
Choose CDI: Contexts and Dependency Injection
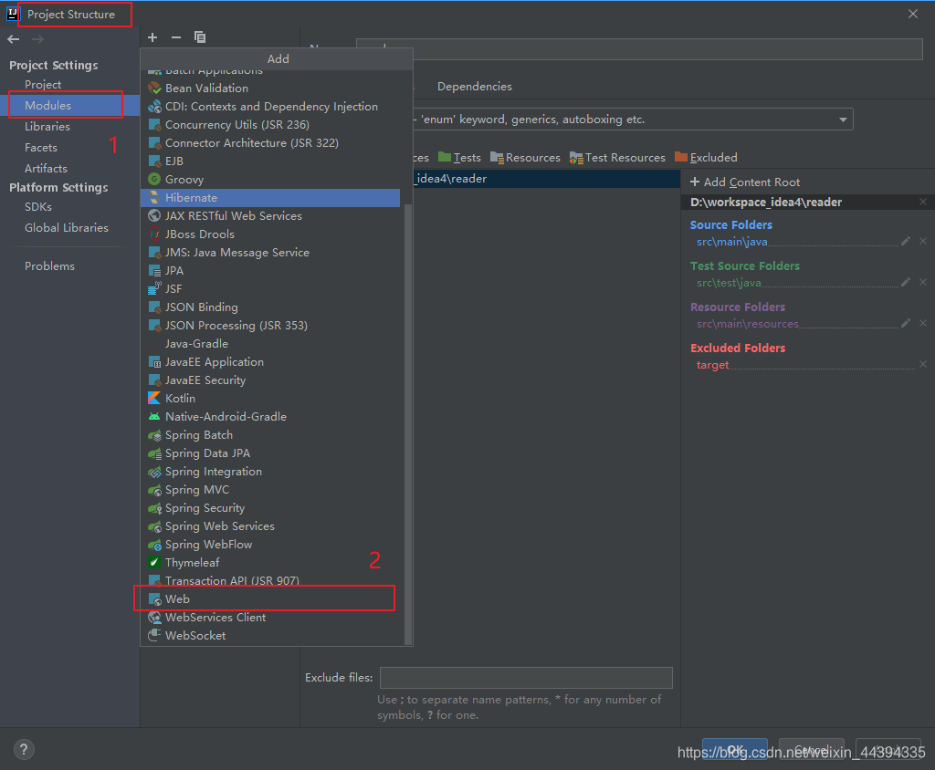click(270, 107)
